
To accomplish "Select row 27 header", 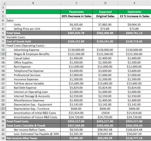I will [3, 109].
